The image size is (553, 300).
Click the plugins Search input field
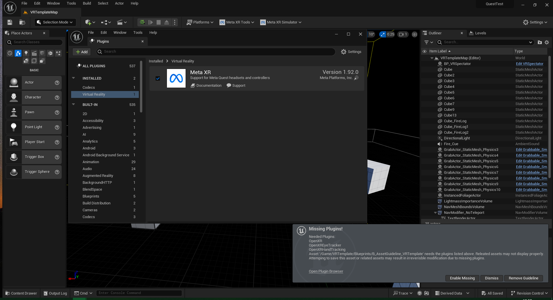tap(218, 52)
